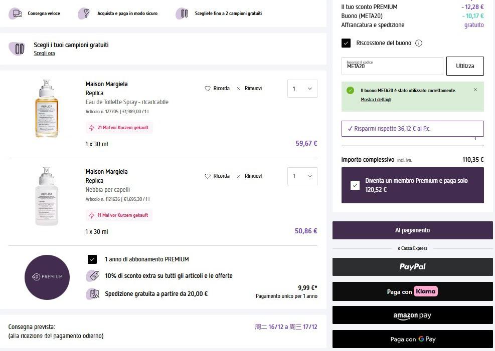
Task: Expand Mostra i dettagli for the voucher
Action: 376,100
